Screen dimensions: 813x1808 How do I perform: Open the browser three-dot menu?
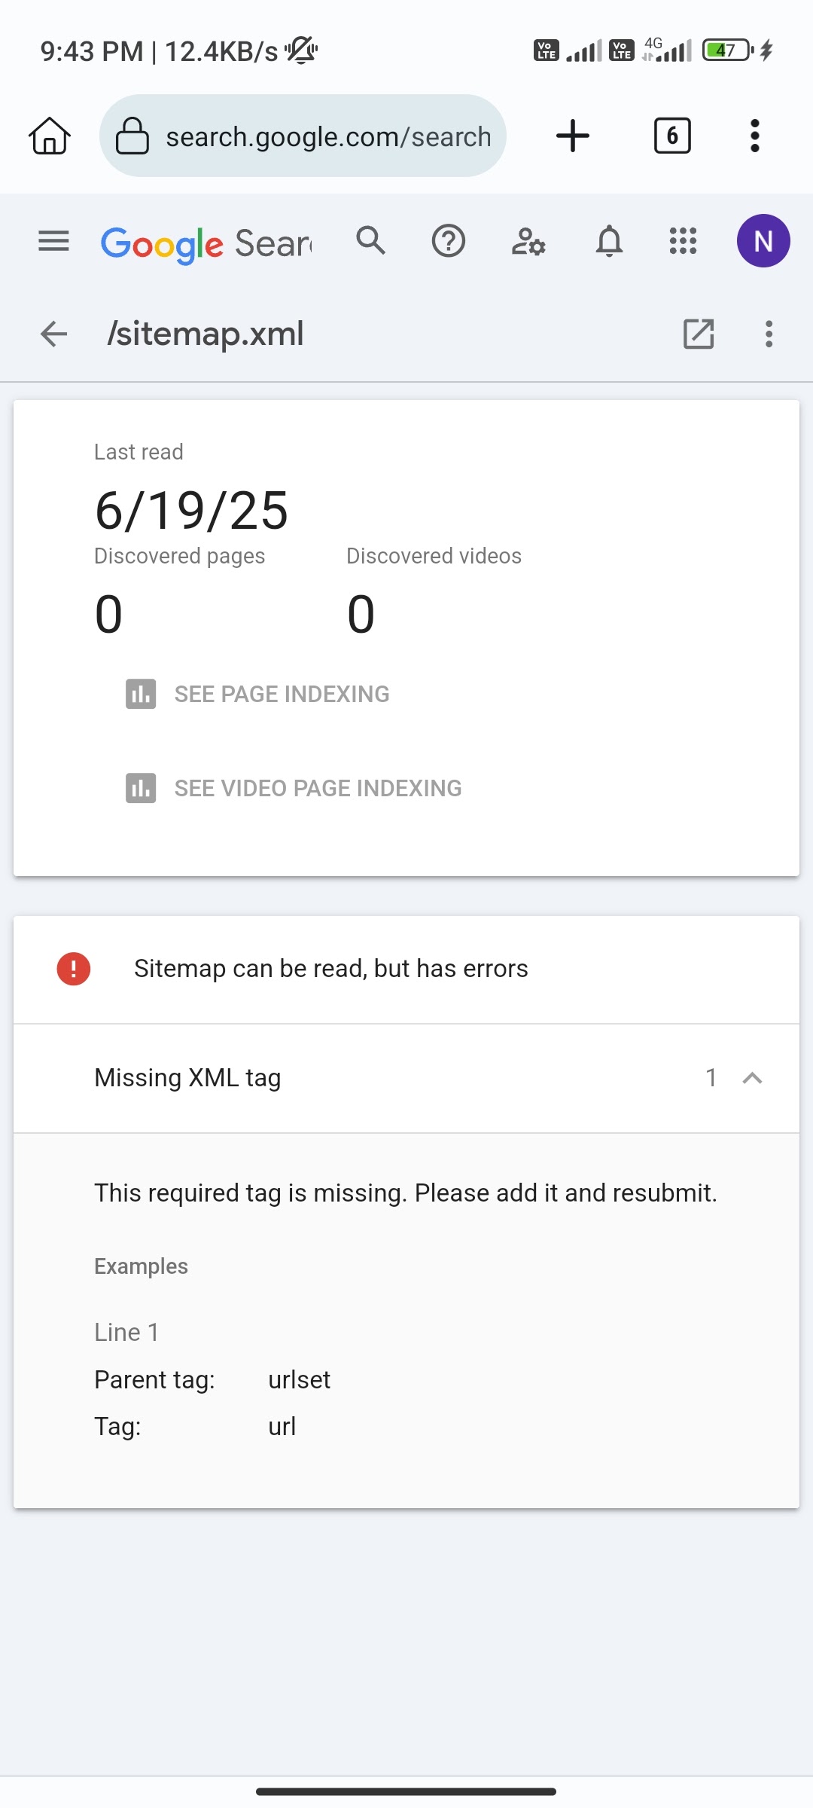(x=755, y=136)
